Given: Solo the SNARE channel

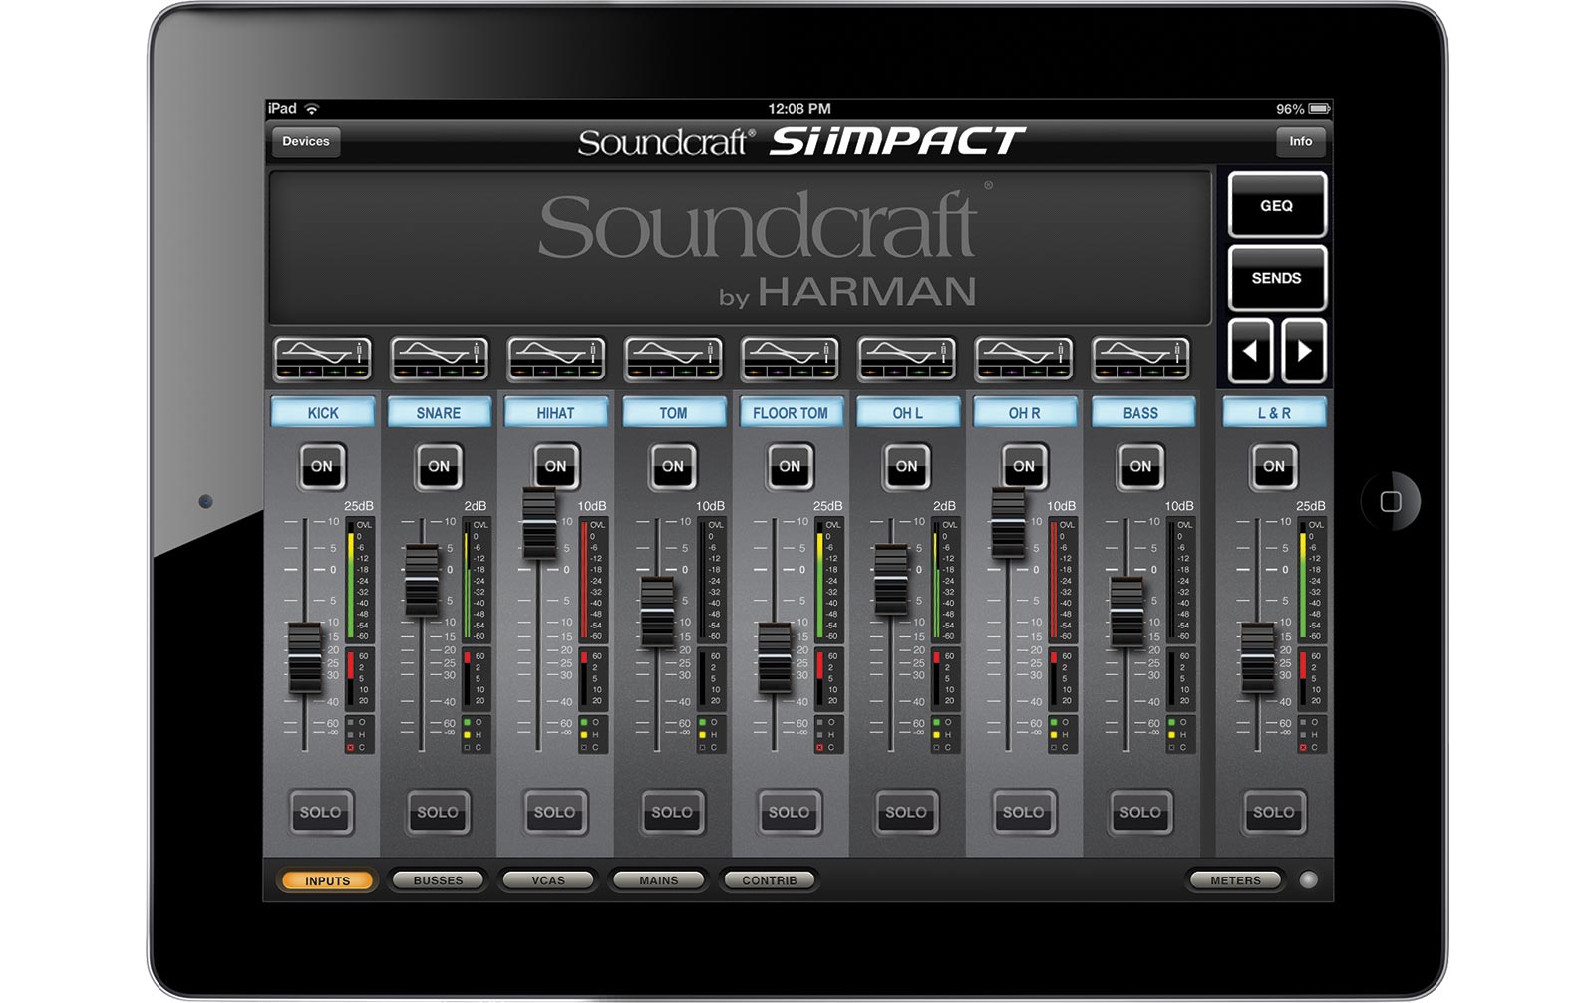Looking at the screenshot, I should click(438, 812).
